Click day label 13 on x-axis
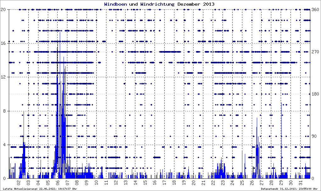The height and width of the screenshot is (191, 321). pyautogui.click(x=126, y=182)
